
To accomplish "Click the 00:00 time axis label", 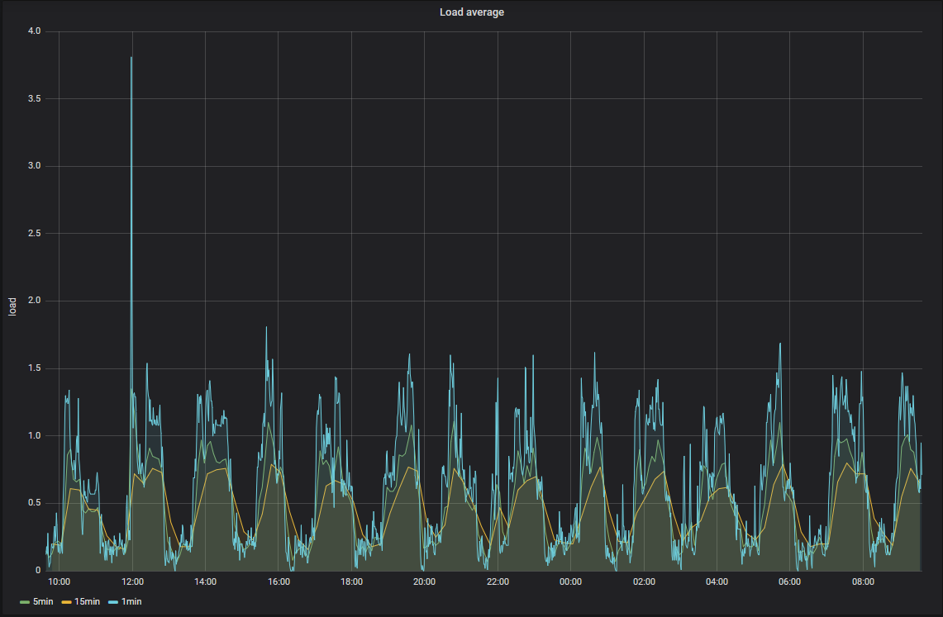I will (x=570, y=582).
